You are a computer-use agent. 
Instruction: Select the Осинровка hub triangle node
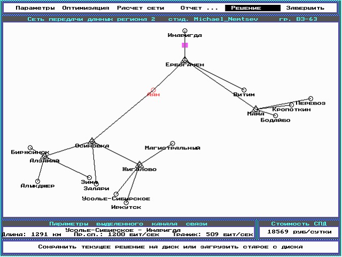[x=92, y=141]
